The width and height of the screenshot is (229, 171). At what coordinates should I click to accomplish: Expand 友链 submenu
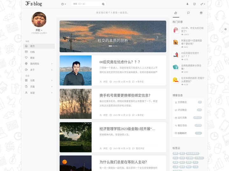(39, 93)
